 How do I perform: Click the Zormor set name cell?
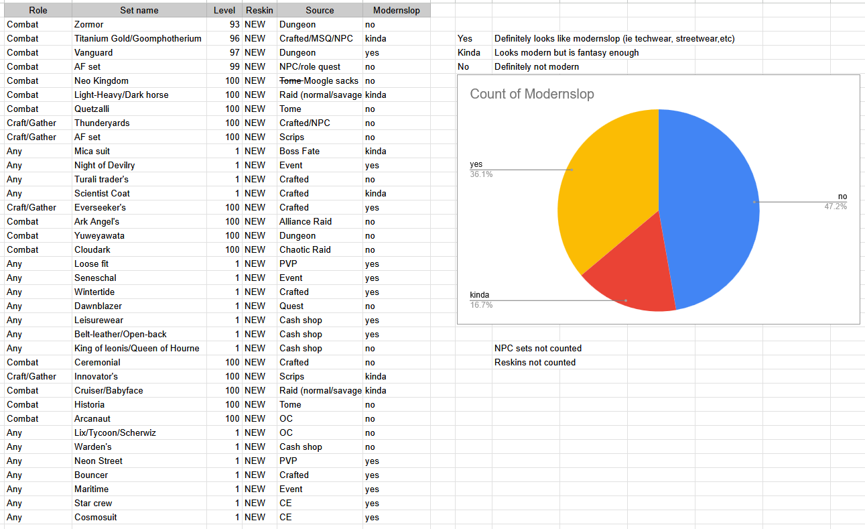(139, 24)
